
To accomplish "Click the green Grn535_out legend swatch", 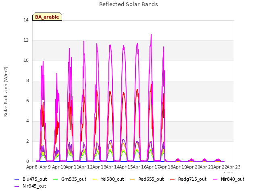I will coord(56,180).
